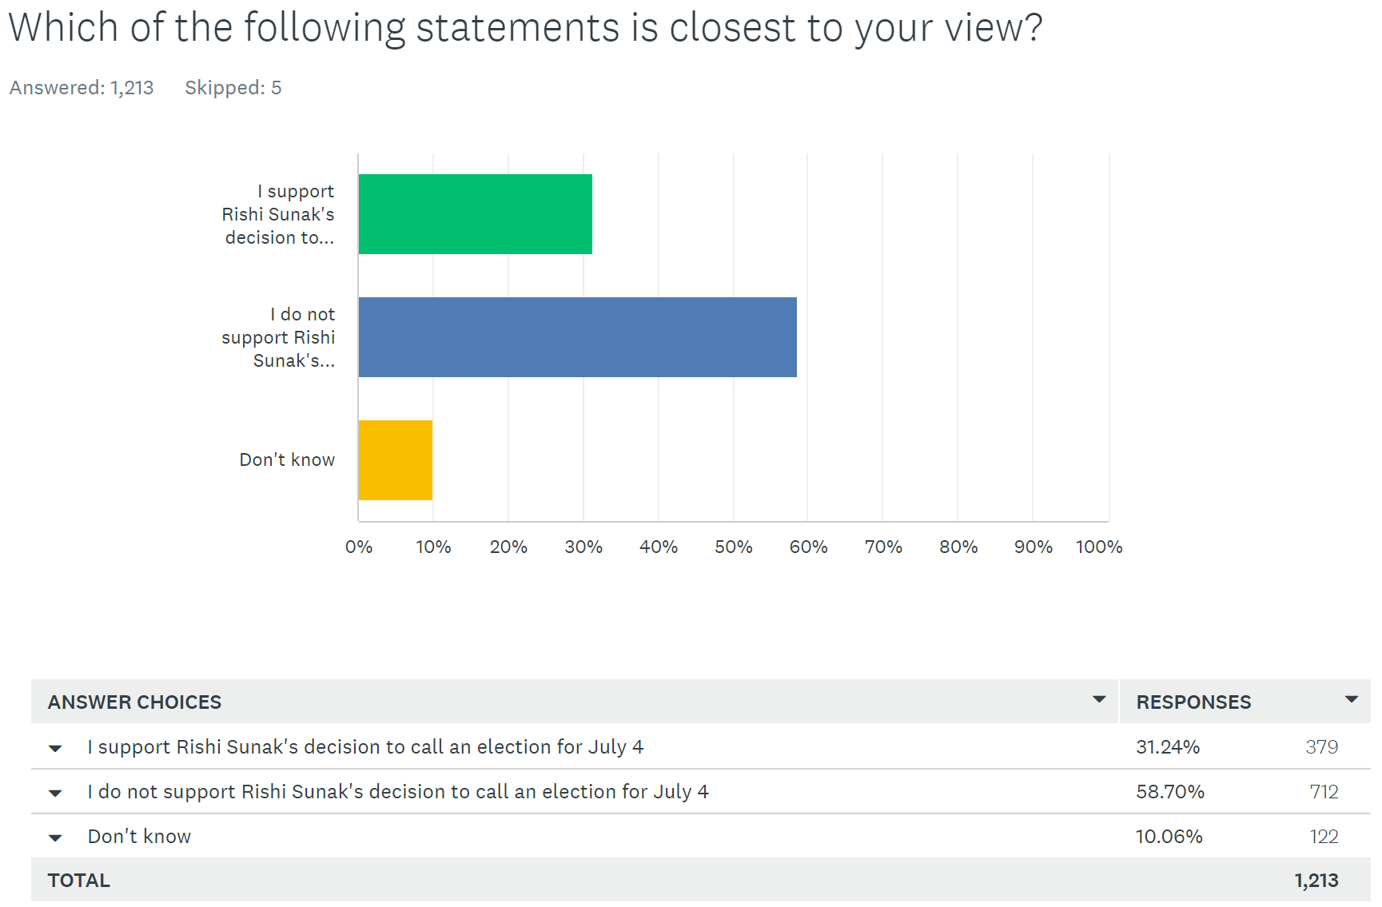
Task: Click the survey question title text
Action: pos(525,27)
